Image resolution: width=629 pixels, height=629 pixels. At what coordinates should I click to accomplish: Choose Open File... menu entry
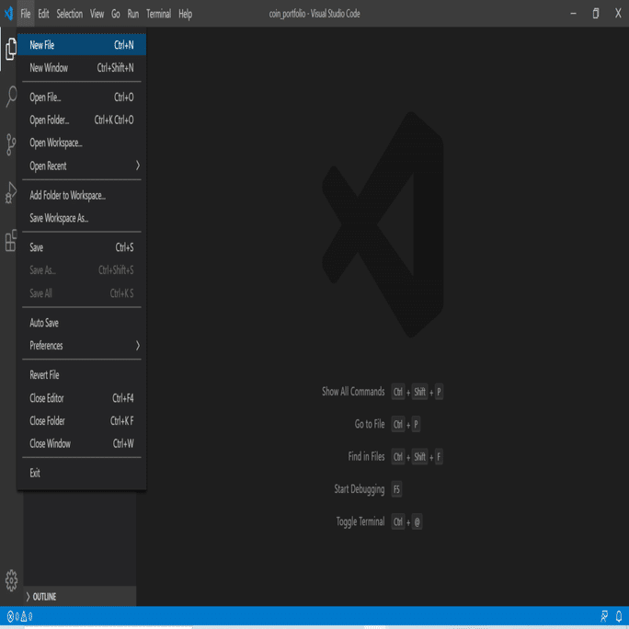[82, 97]
